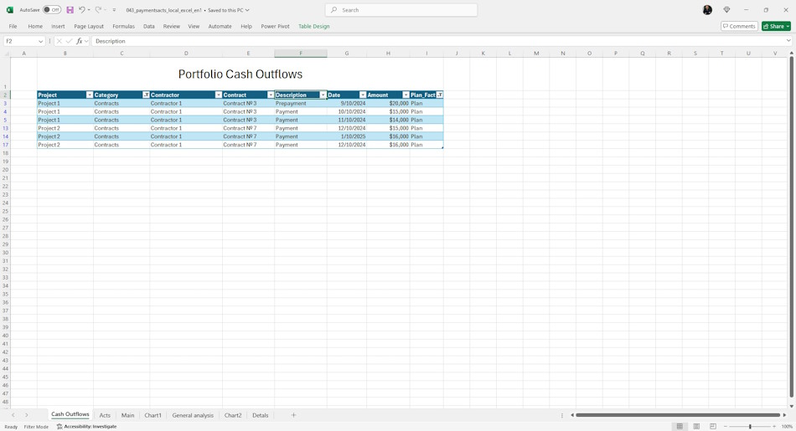Open the Formulas tab
The image size is (796, 431).
click(x=123, y=26)
